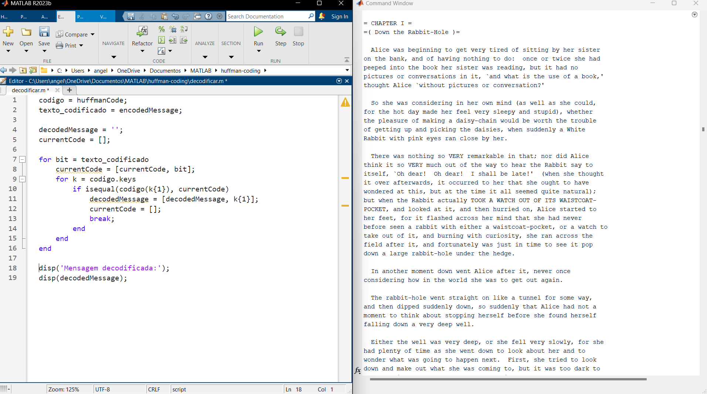The image size is (707, 394).
Task: Apply smart indent to code
Action: (162, 40)
